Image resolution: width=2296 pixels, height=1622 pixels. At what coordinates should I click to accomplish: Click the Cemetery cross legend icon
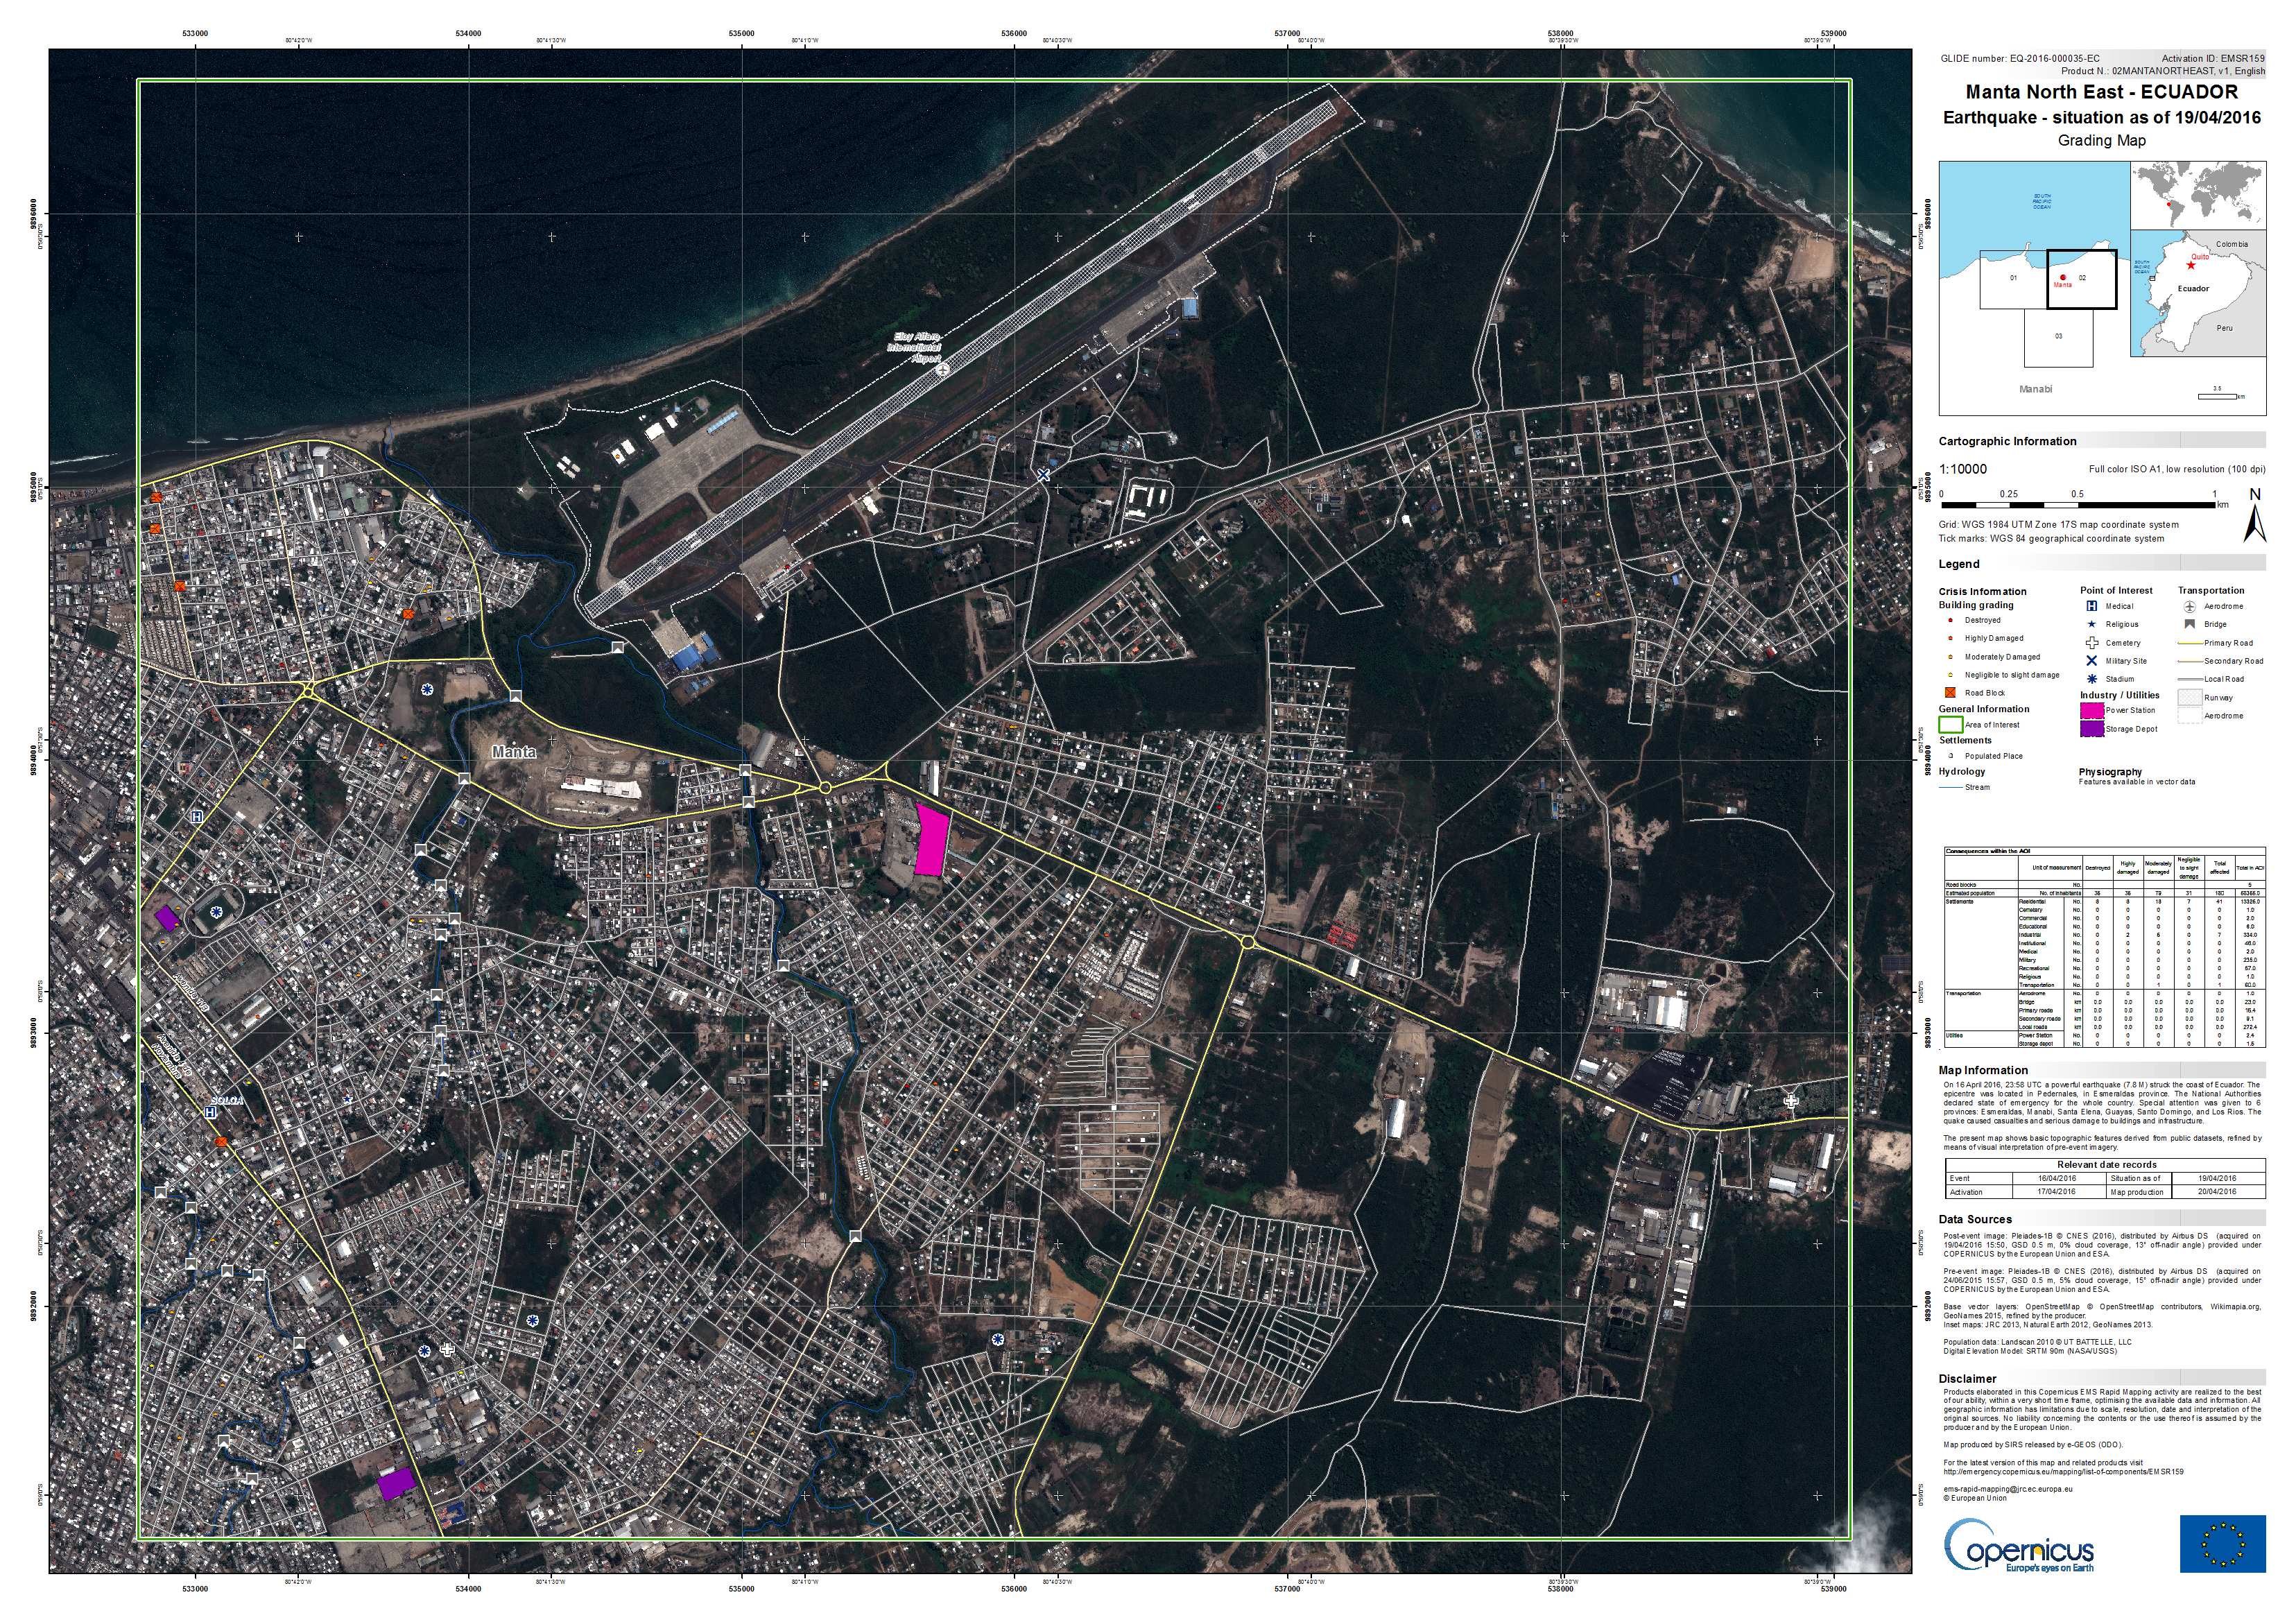click(x=2091, y=643)
